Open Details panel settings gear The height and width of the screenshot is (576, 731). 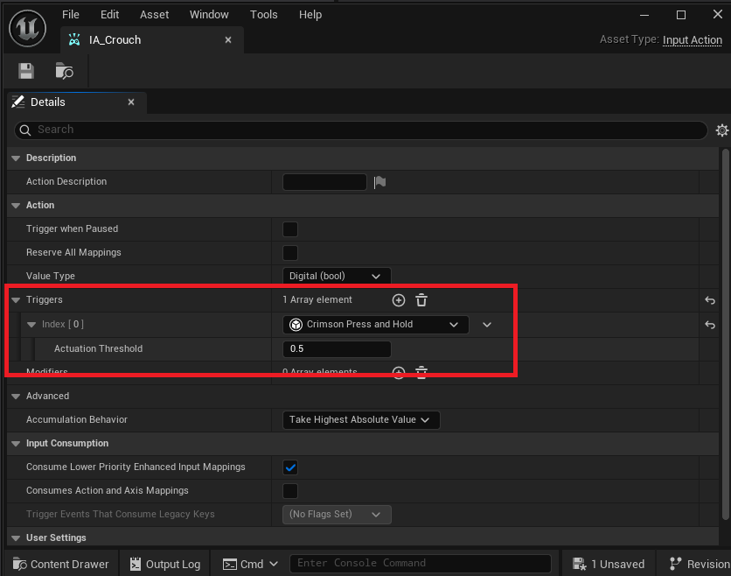pos(721,130)
